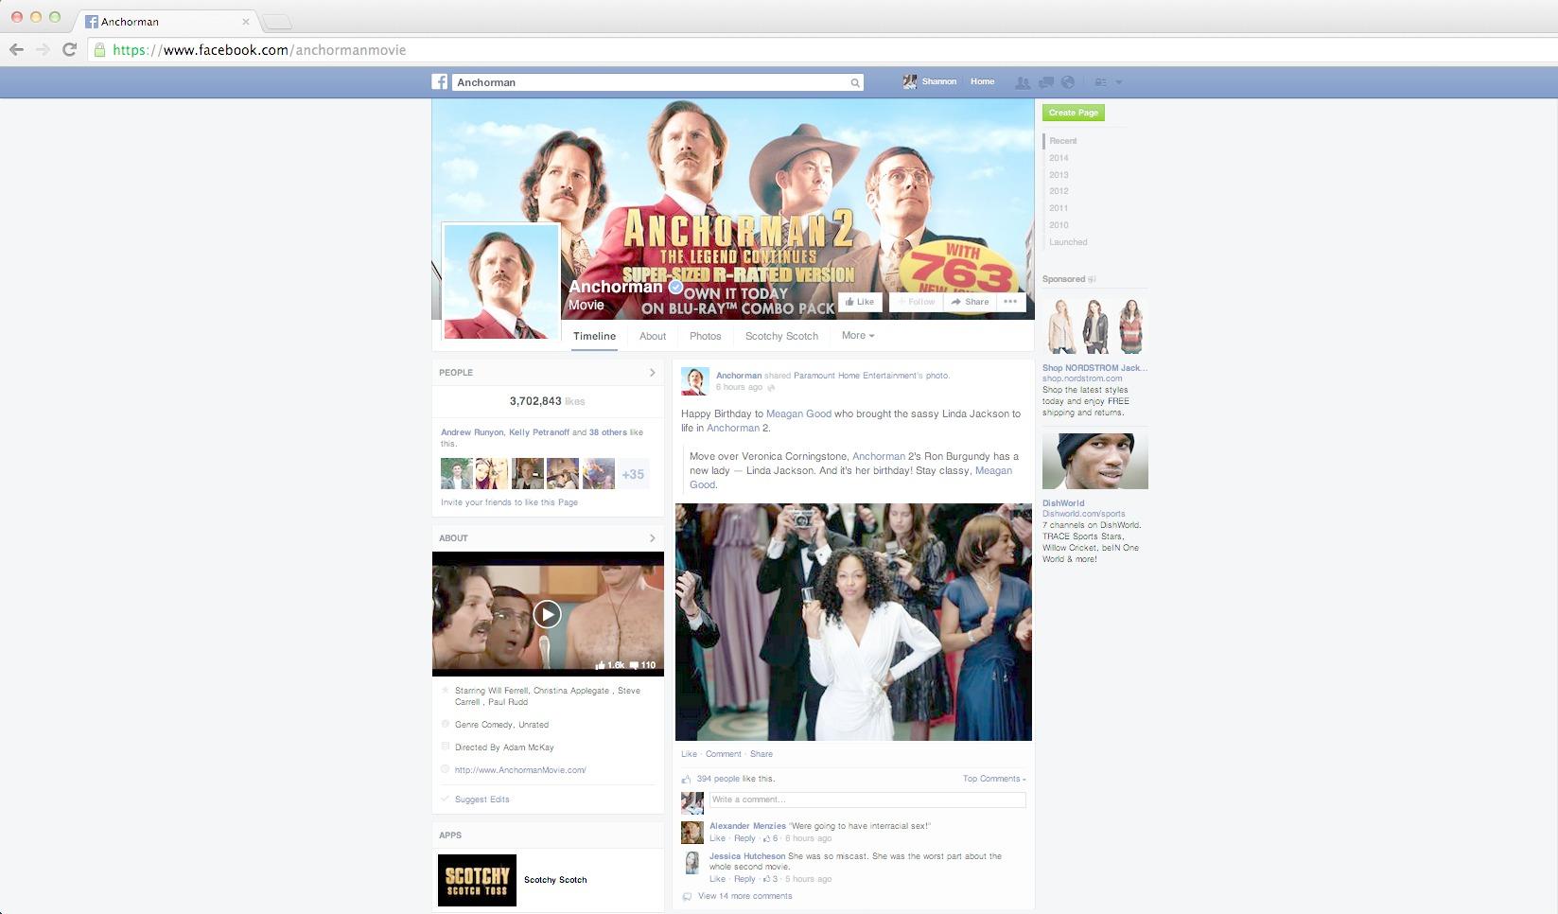View the 38 others who like this
This screenshot has width=1558, height=914.
pos(608,432)
